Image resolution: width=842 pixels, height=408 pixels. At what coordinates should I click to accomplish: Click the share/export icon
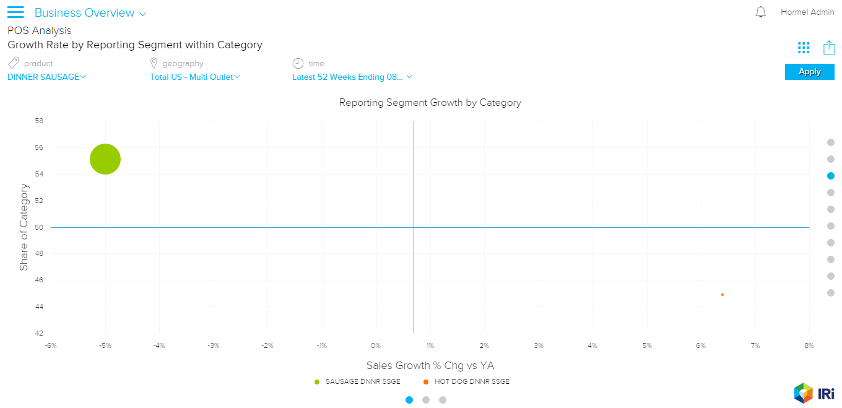tap(829, 48)
